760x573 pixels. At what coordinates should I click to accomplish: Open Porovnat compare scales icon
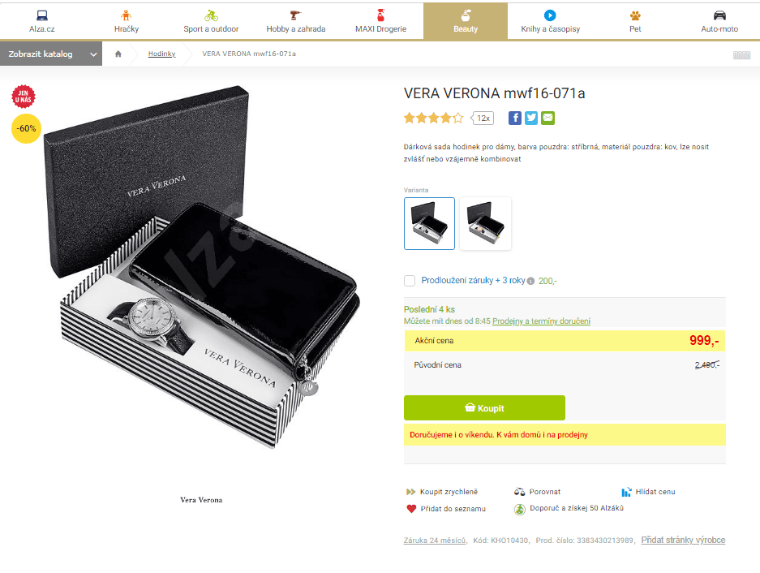click(520, 492)
